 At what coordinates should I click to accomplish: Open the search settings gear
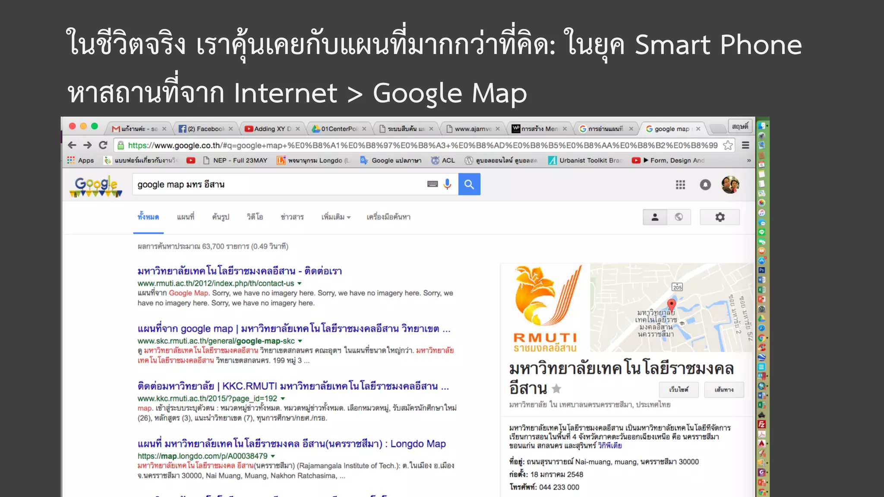720,217
